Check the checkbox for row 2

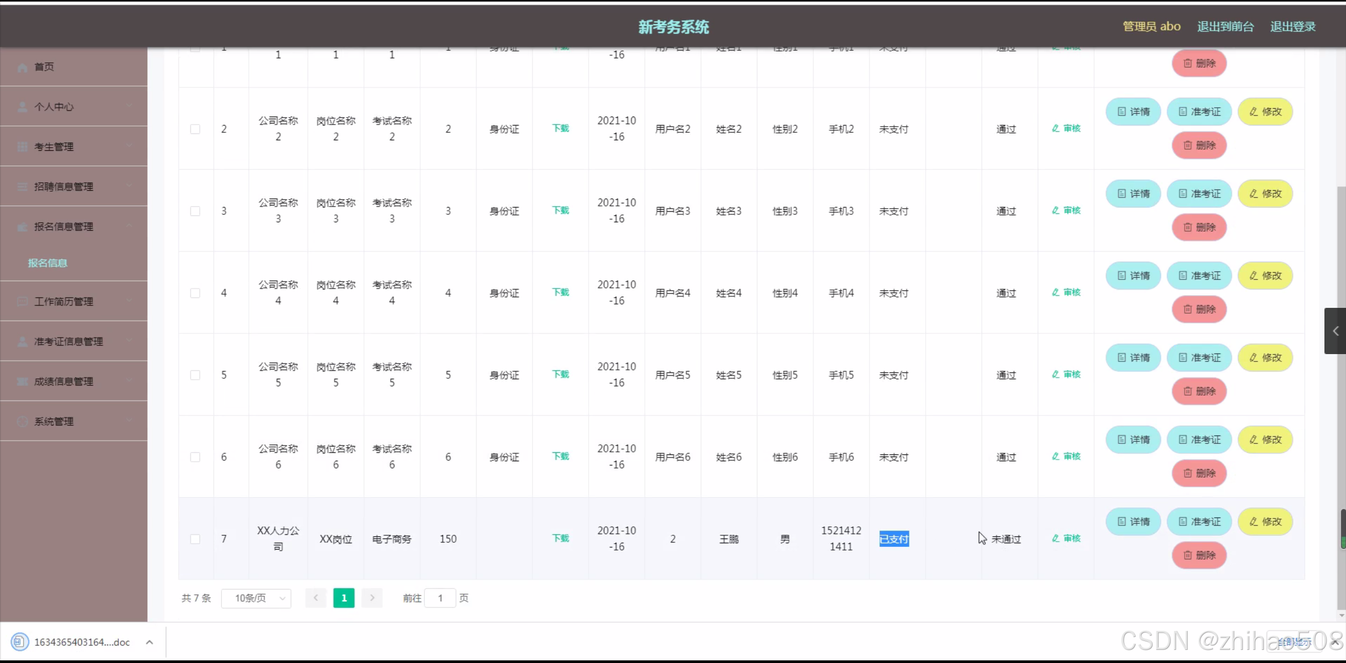coord(195,129)
